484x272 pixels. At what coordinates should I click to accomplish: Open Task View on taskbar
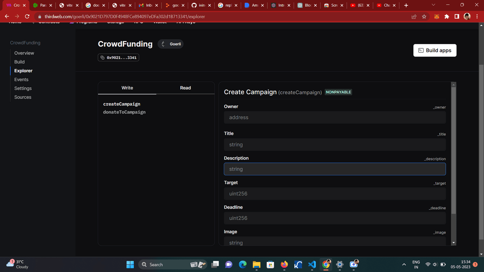tap(215, 265)
